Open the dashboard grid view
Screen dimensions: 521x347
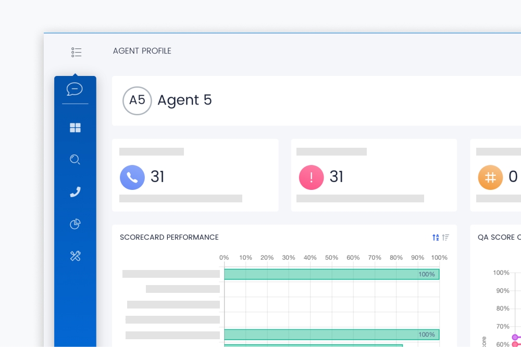click(75, 128)
